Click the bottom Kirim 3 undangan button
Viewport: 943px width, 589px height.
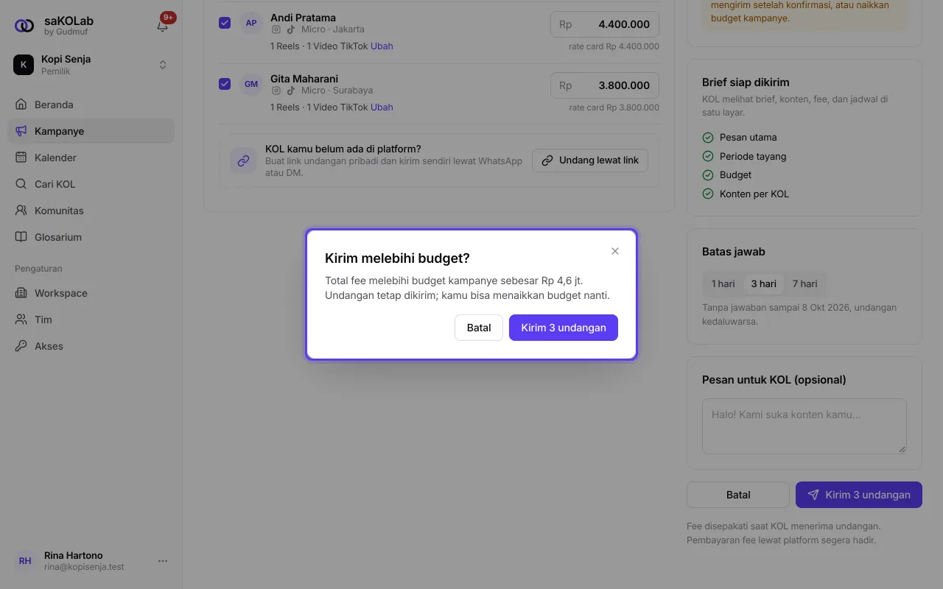coord(859,495)
